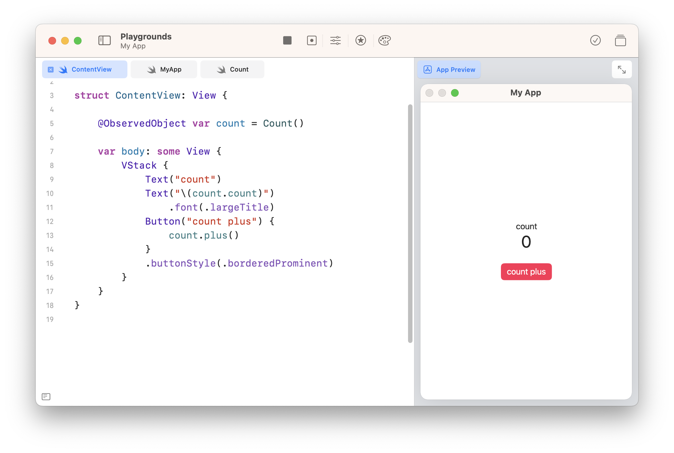Switch to the Count file tab
674x453 pixels.
coord(233,69)
